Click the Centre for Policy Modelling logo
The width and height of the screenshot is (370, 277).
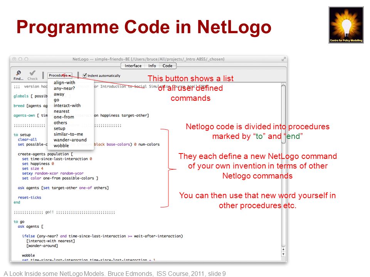(346, 25)
